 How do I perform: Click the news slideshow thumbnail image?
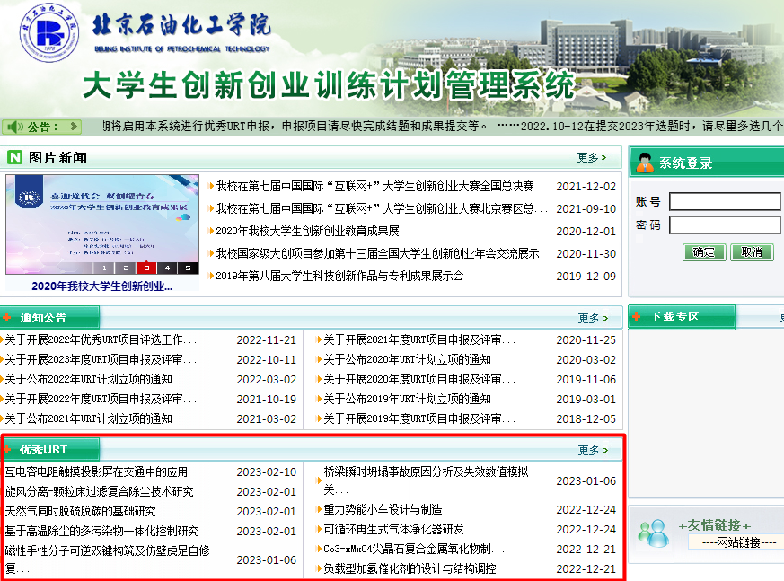coord(102,218)
